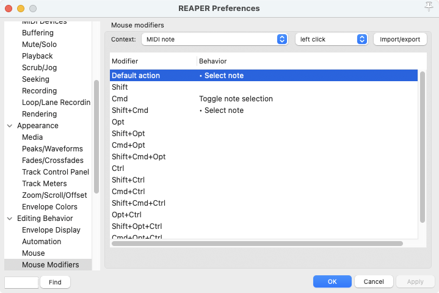Viewport: 439px width, 293px height.
Task: Select the Mouse Modifiers page
Action: pyautogui.click(x=50, y=265)
